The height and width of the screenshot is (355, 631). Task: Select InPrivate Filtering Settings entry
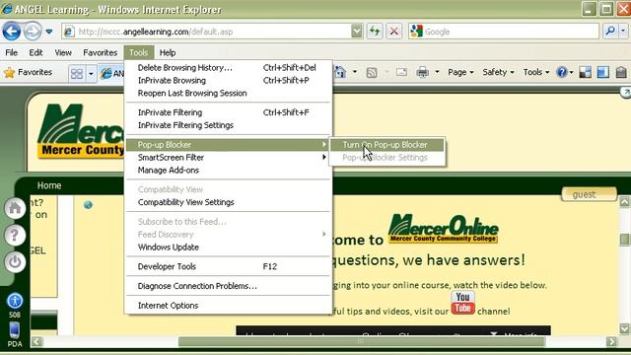coord(229,125)
